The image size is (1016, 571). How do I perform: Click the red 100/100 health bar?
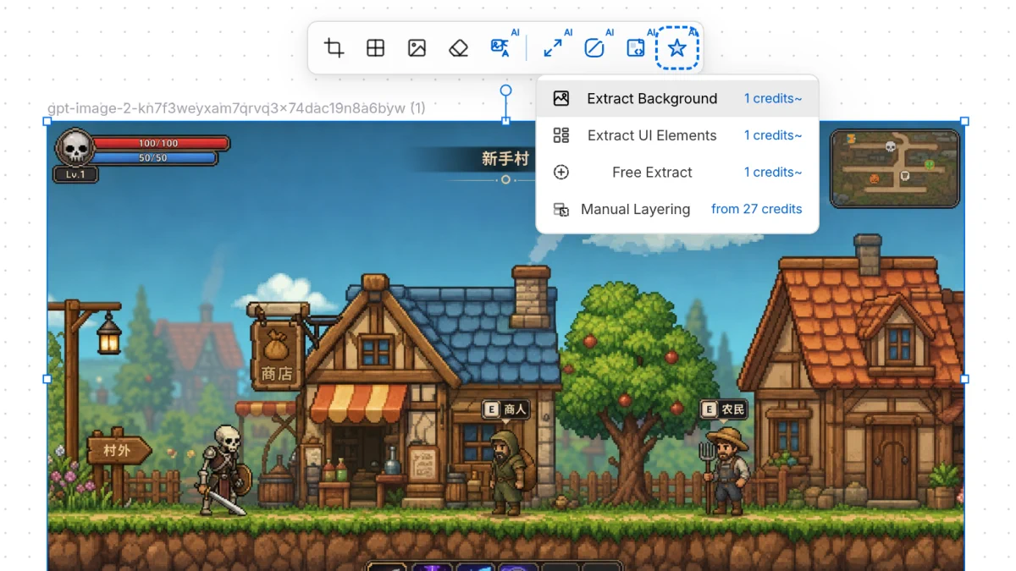pyautogui.click(x=159, y=144)
